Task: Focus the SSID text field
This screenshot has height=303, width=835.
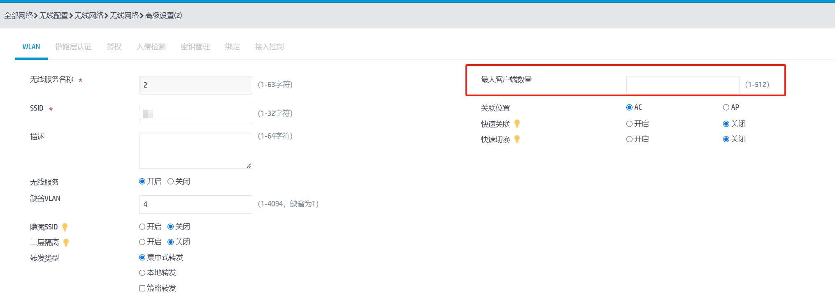Action: pos(195,114)
